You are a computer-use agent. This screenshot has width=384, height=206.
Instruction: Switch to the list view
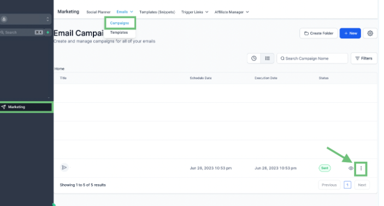(267, 58)
